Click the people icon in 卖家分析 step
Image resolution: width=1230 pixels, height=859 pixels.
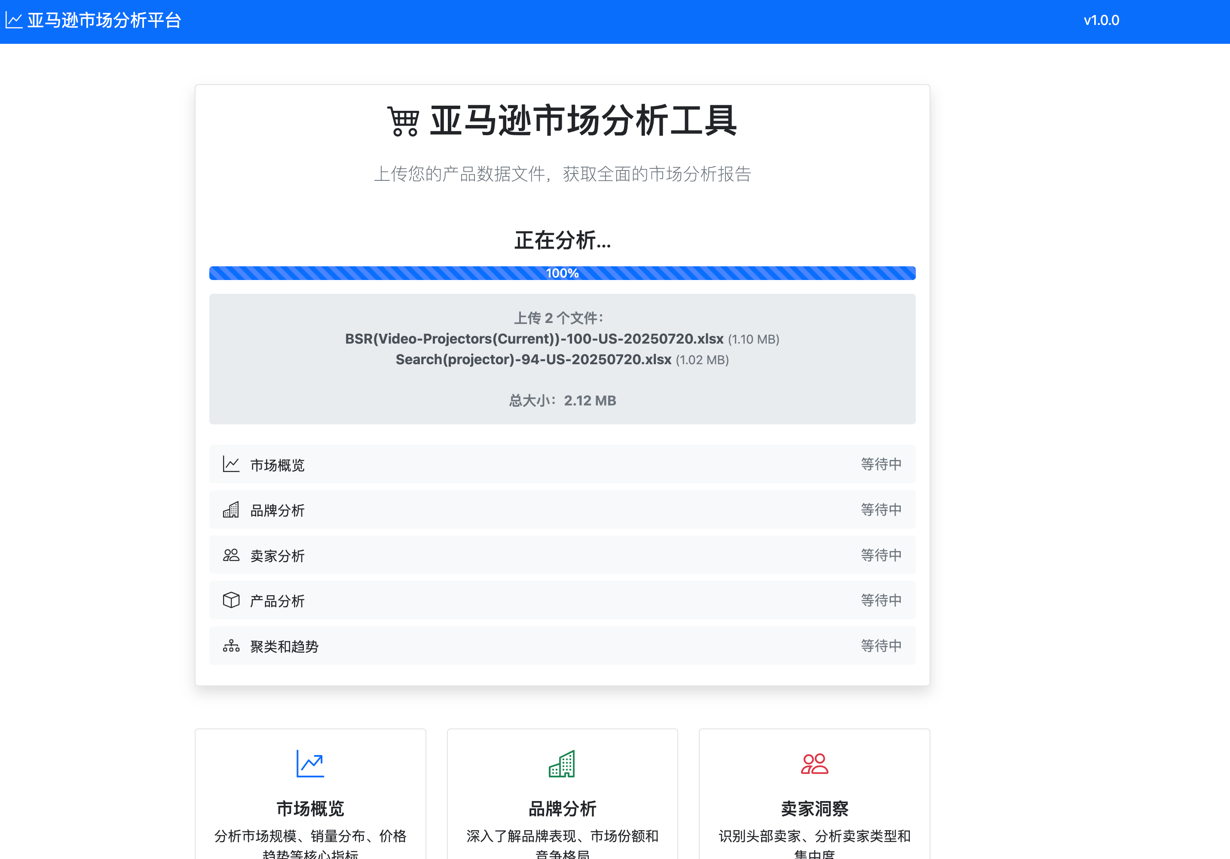(x=231, y=555)
